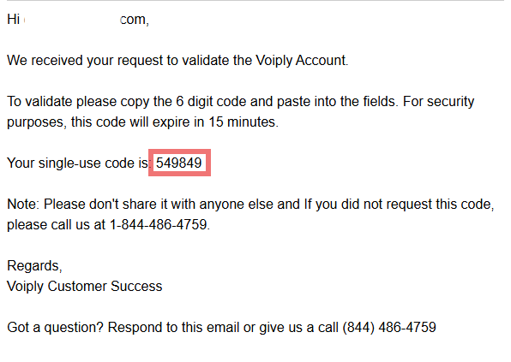Click the phrase Respond to this email
This screenshot has height=362, width=511.
(x=173, y=327)
